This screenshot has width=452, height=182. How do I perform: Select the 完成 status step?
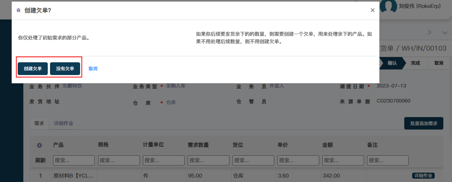click(x=415, y=63)
